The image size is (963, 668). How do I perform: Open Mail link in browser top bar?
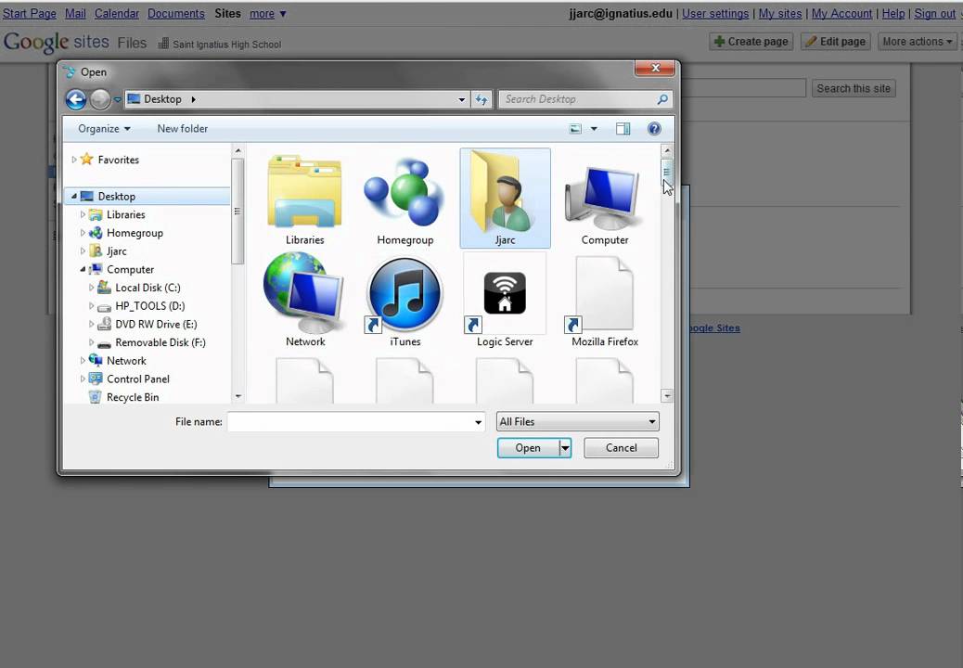[75, 14]
